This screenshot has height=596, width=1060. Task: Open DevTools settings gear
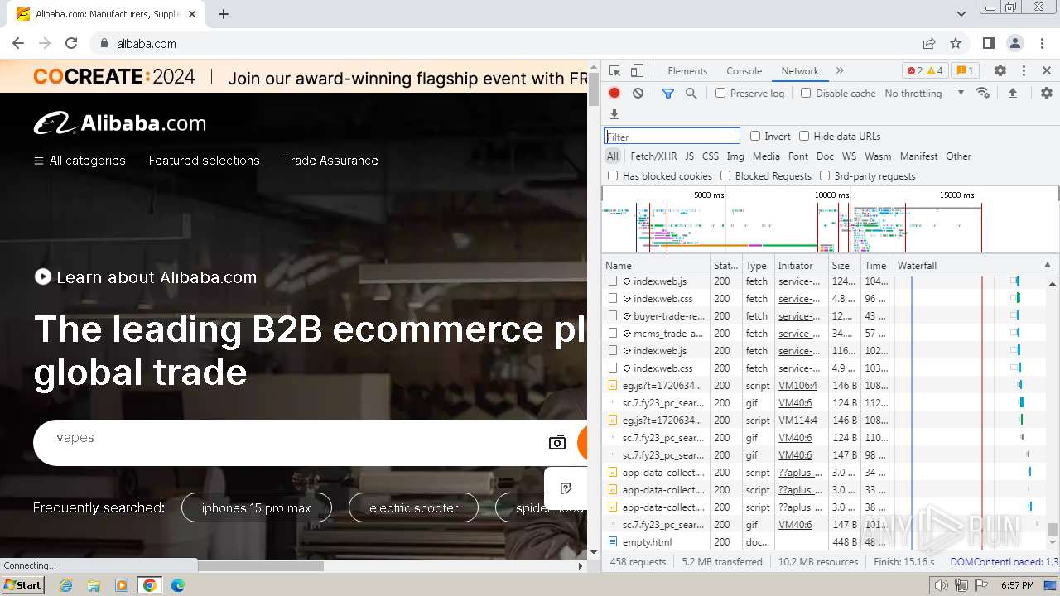(1000, 71)
